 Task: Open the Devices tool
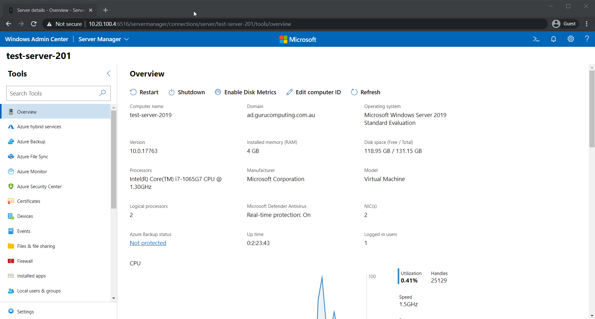25,216
